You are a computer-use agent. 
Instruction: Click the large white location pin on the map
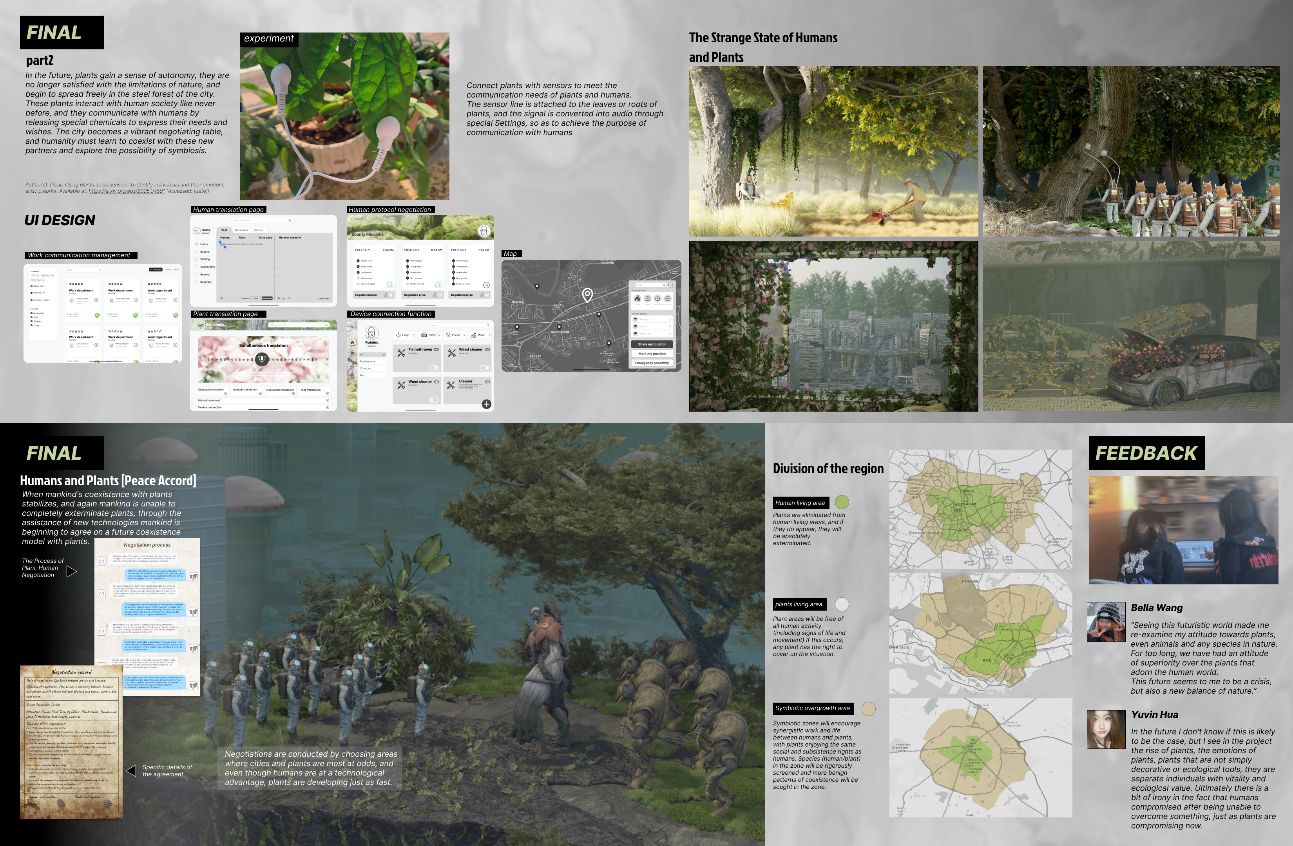point(587,295)
